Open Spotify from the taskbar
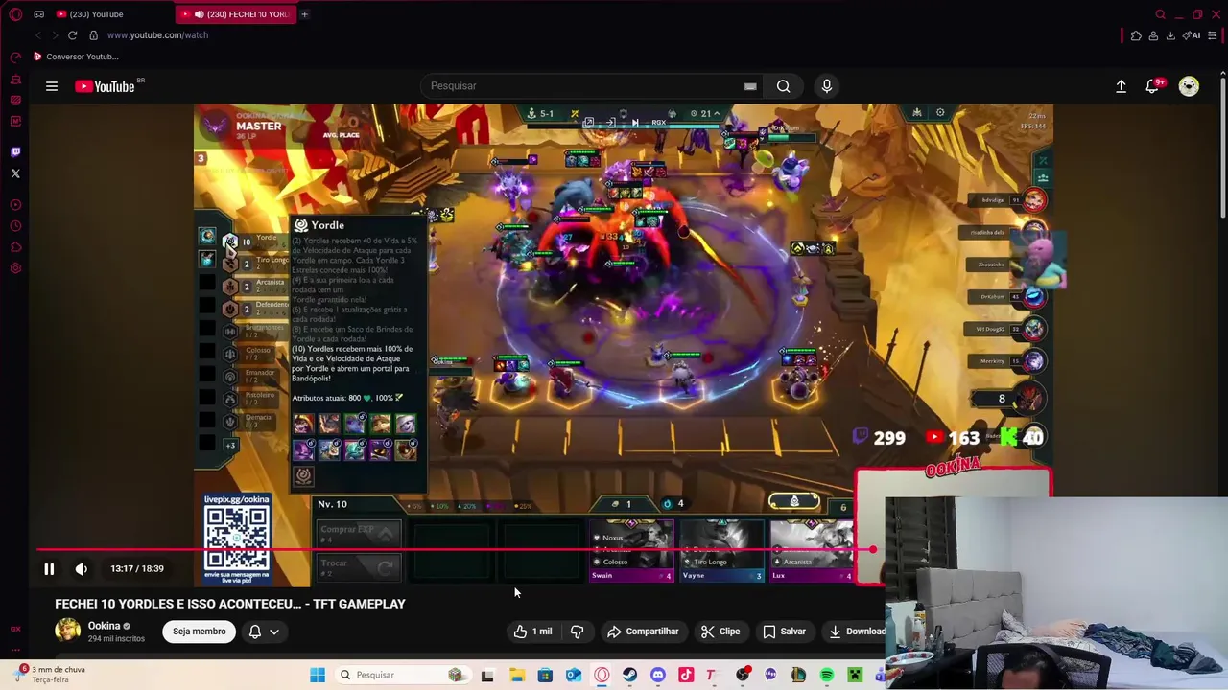The width and height of the screenshot is (1228, 690). click(827, 676)
